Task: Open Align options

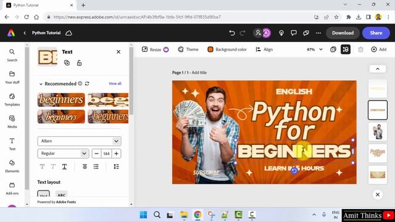Action: pos(264,49)
